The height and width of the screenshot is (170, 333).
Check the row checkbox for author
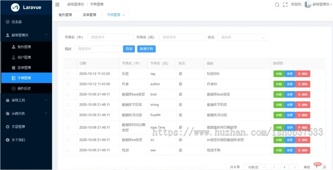pyautogui.click(x=68, y=84)
